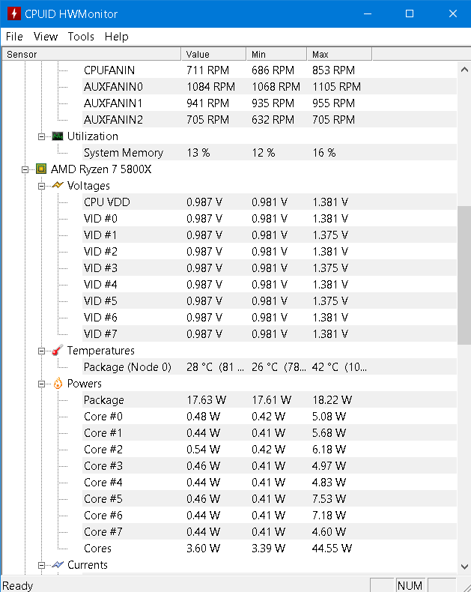The image size is (471, 592).
Task: Select the System Memory row
Action: click(x=270, y=153)
